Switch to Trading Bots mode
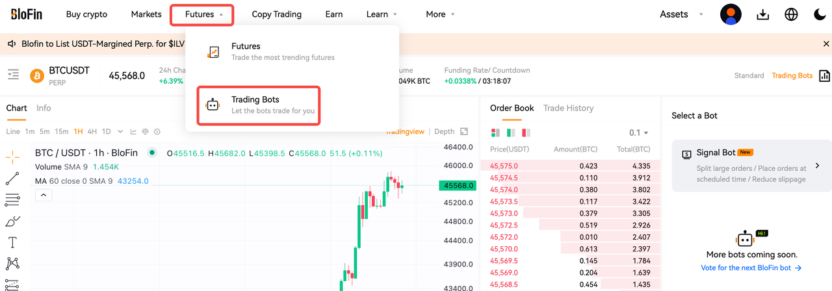832x291 pixels. point(792,75)
